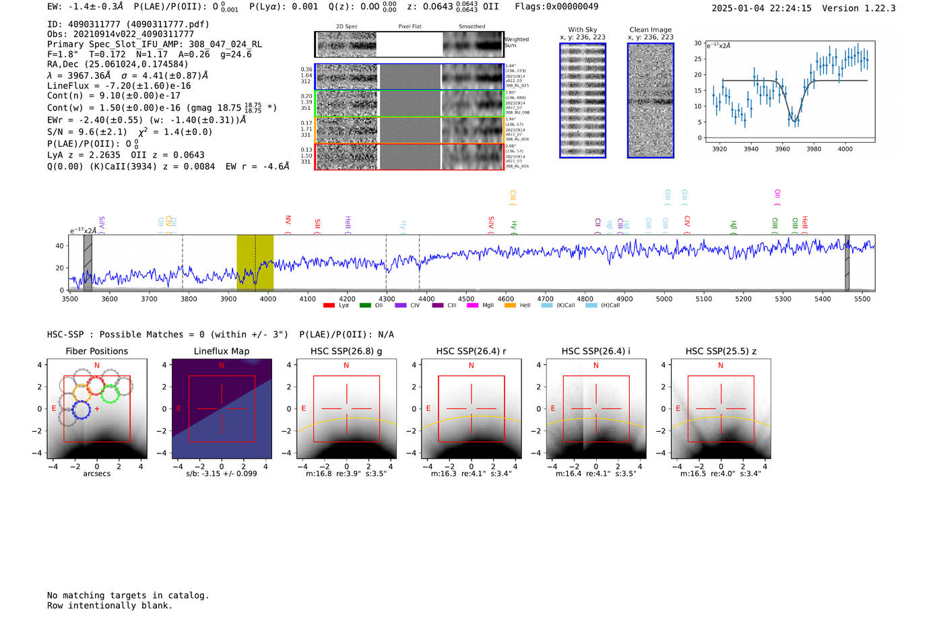Open the HSC SSP(25.5) z image

721,409
